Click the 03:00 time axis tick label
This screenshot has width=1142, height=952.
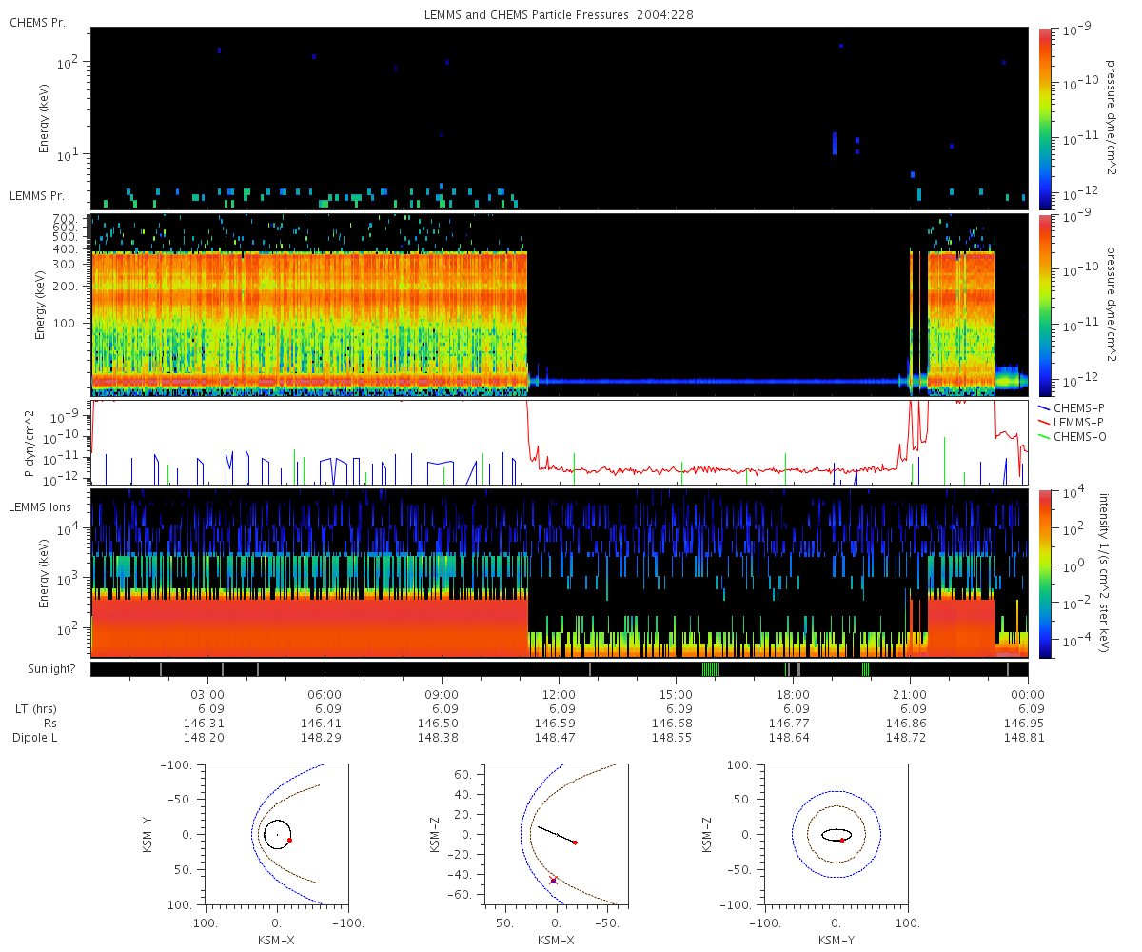(x=207, y=695)
